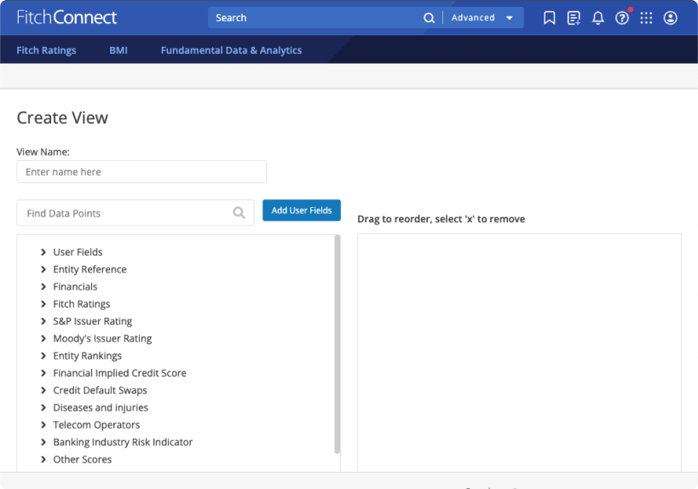Click the search magnifier in top bar
The height and width of the screenshot is (489, 698).
click(x=430, y=18)
